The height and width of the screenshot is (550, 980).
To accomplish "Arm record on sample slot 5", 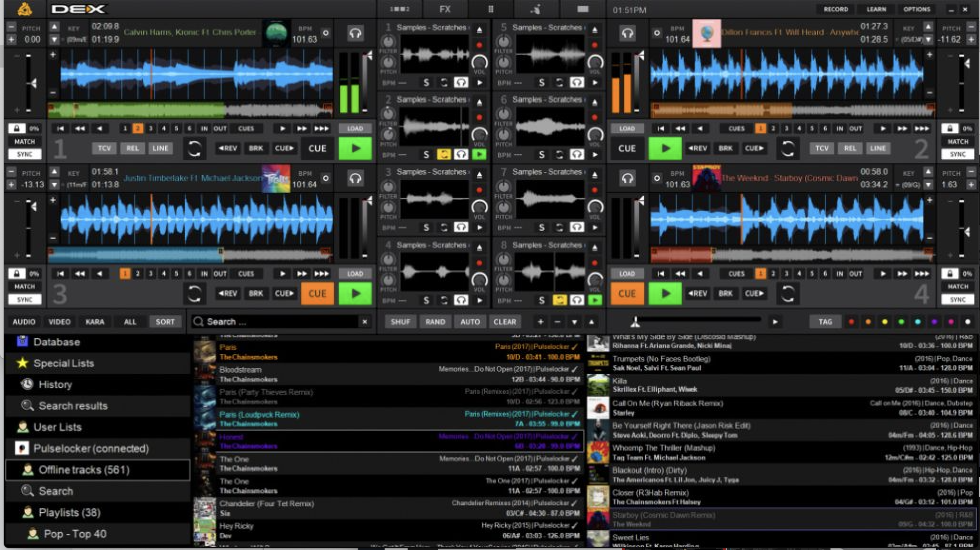I will point(594,45).
